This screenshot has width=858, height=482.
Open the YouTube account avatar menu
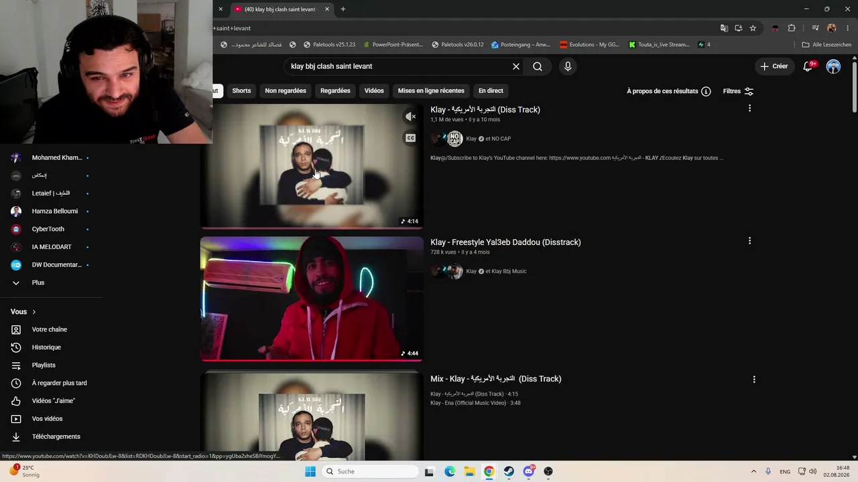coord(833,66)
